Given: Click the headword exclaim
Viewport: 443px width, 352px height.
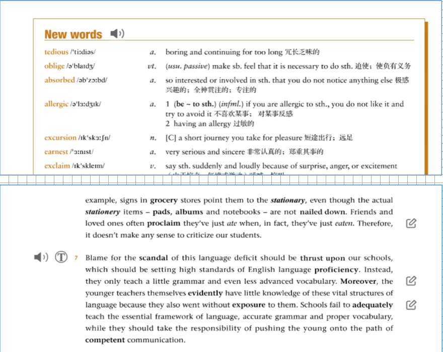Looking at the screenshot, I should tap(56, 166).
